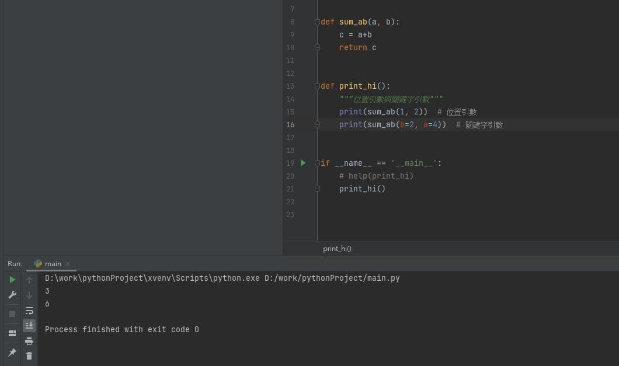Click the Stop process square icon
Viewport: 619px width, 366px height.
12,314
